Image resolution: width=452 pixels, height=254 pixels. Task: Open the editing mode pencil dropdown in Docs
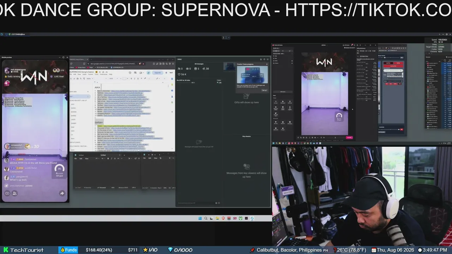[x=158, y=79]
